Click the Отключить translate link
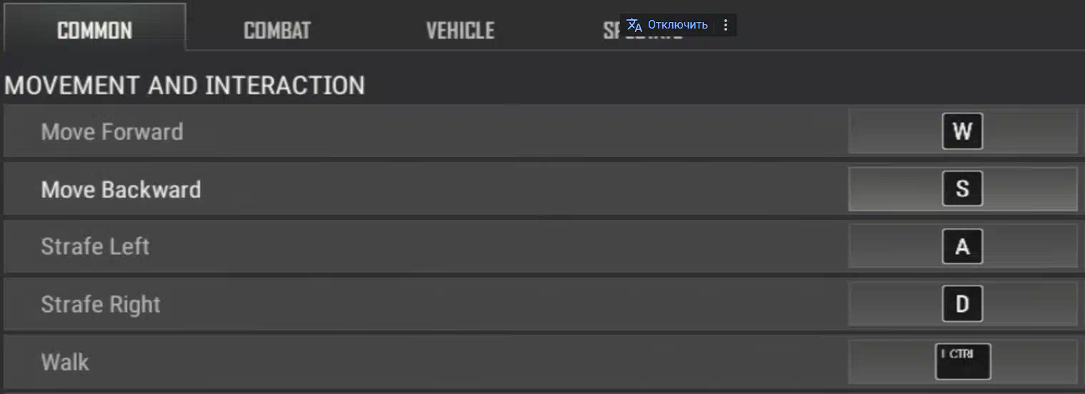Viewport: 1085px width, 394px height. click(x=677, y=25)
